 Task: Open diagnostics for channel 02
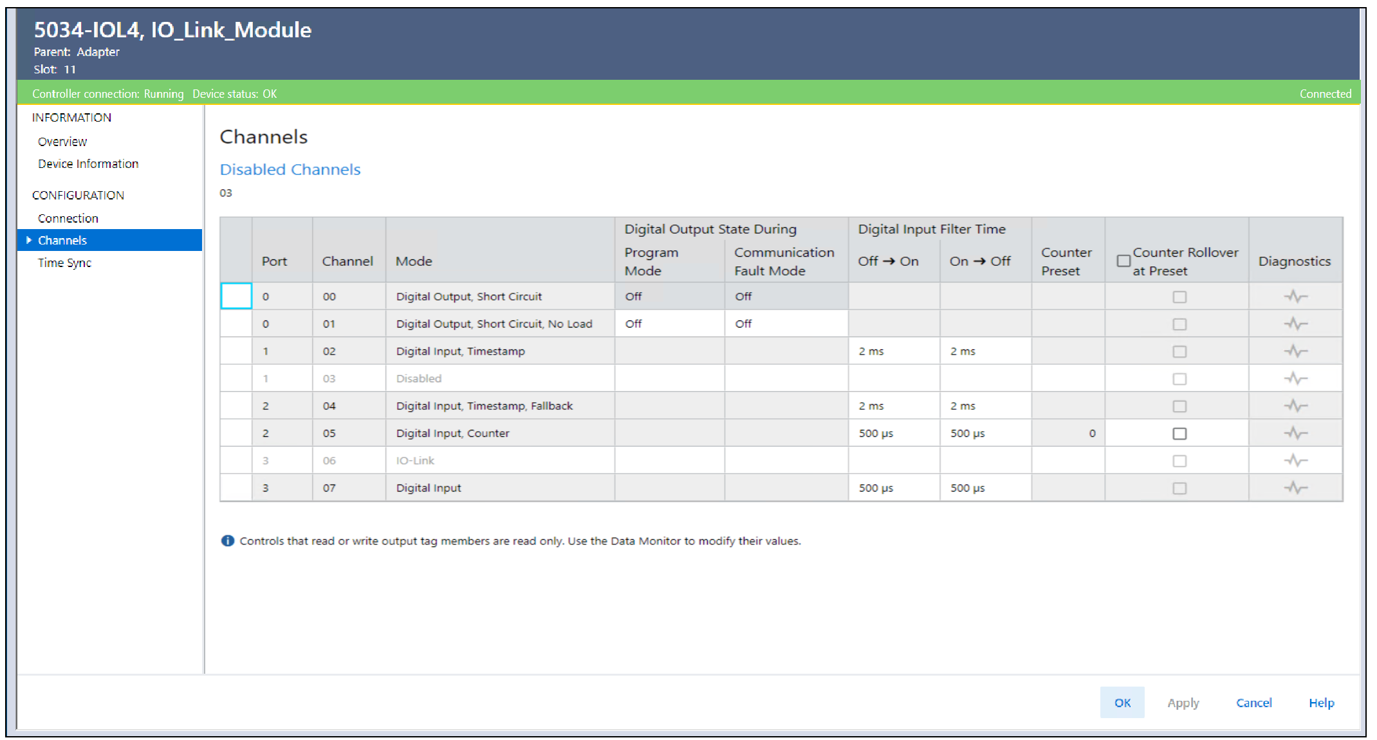1295,351
